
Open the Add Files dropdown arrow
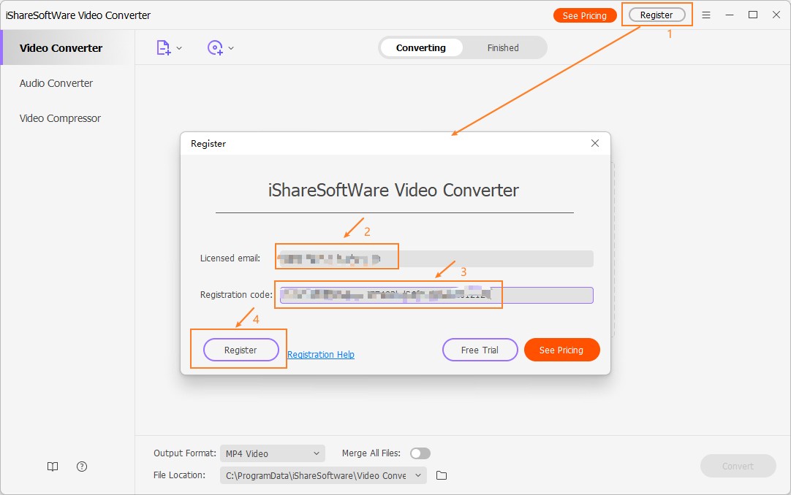(x=179, y=48)
